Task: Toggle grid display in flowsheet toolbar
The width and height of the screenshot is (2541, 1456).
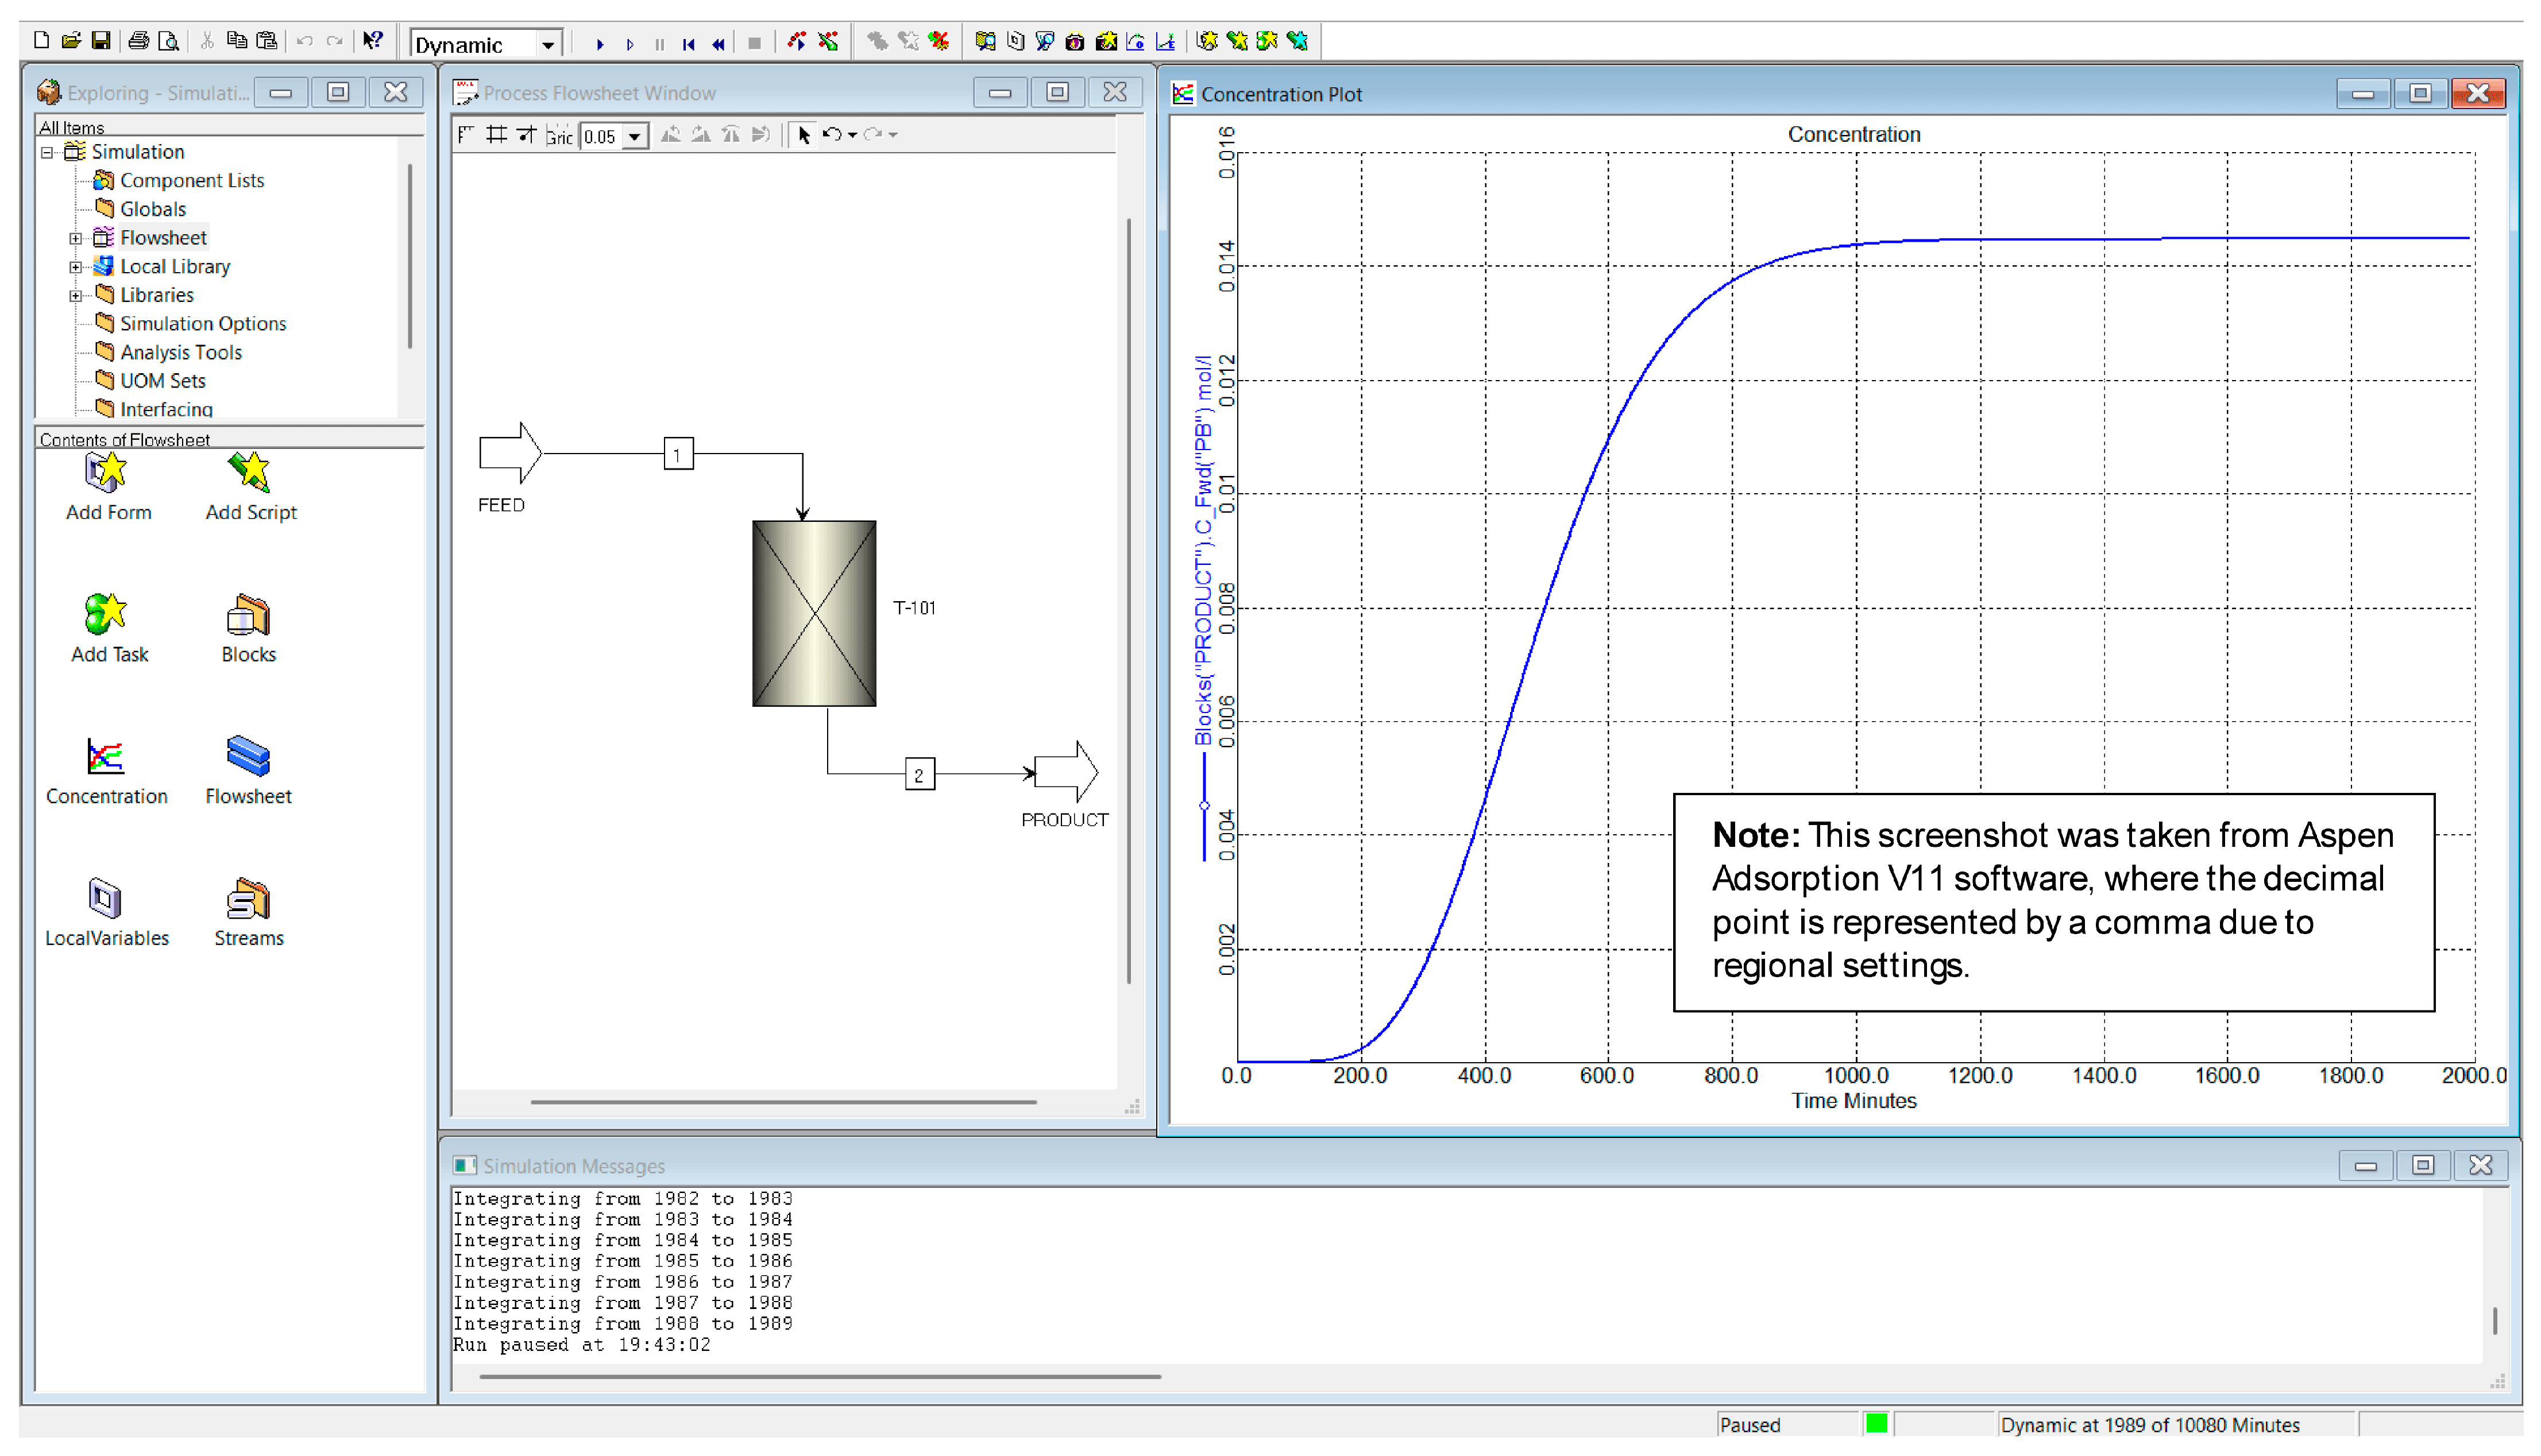Action: 496,135
